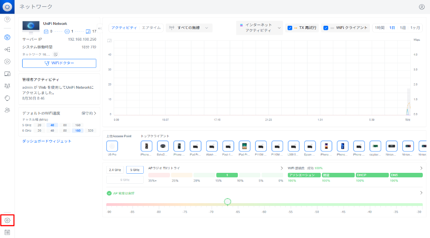Select the U6 Pro access point icon

pos(112,146)
